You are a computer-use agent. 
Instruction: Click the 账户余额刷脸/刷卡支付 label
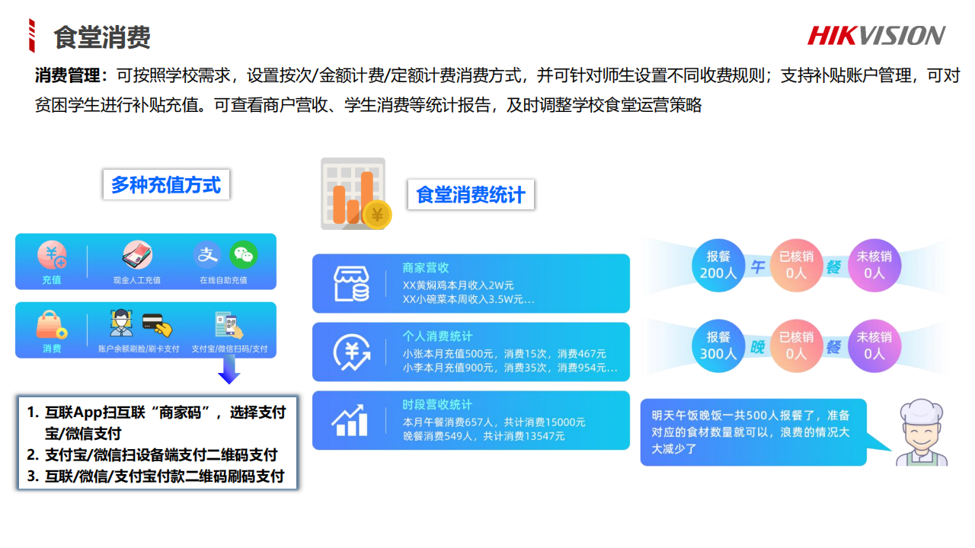click(139, 349)
